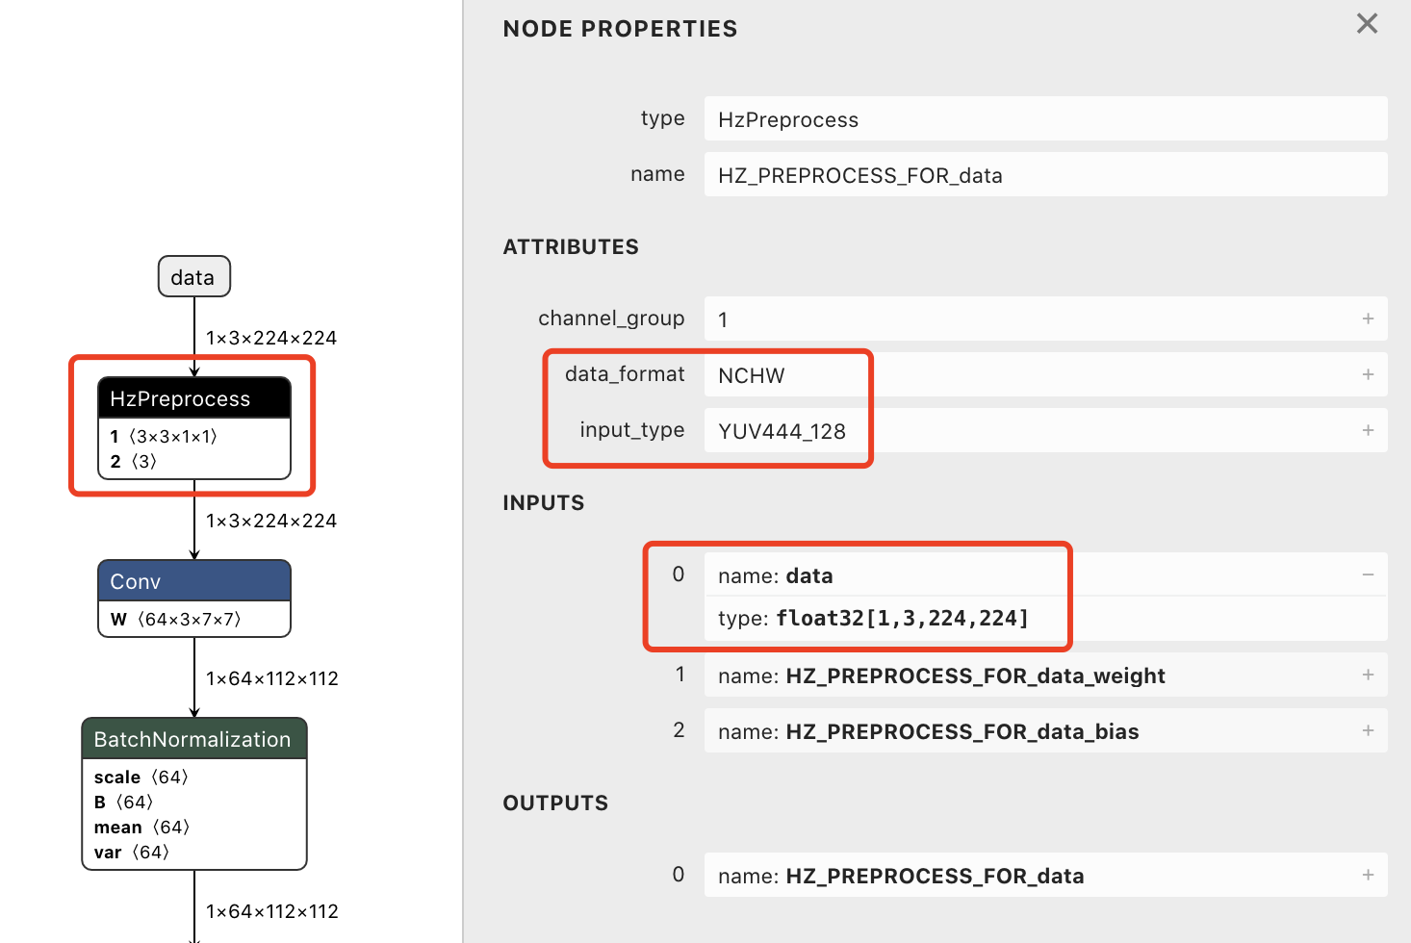Expand the channel_group attribute plus icon
Image resolution: width=1411 pixels, height=943 pixels.
(1368, 319)
